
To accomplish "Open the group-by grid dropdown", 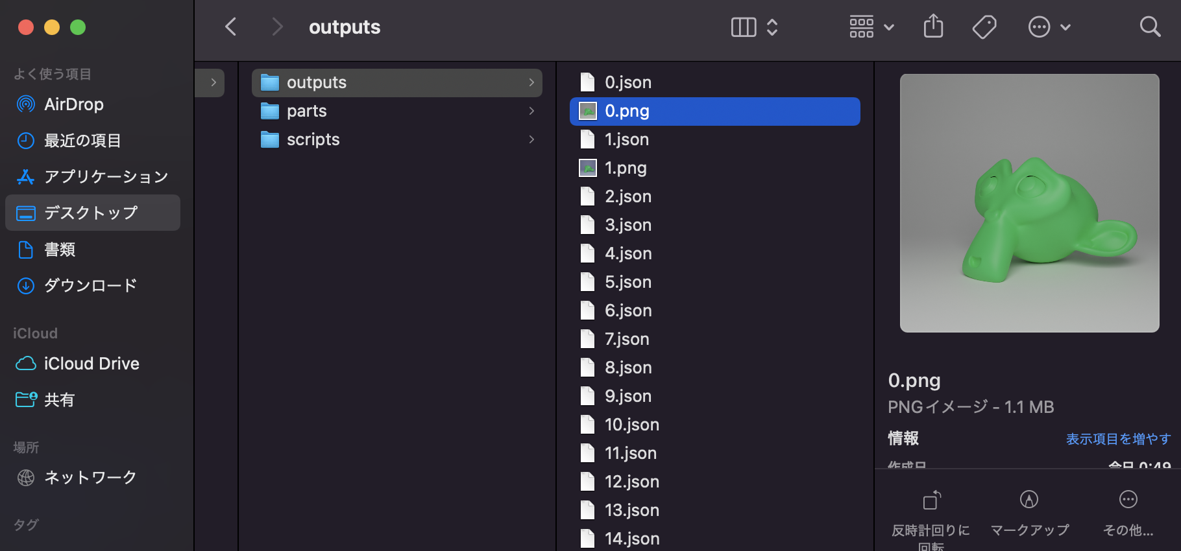I will (x=871, y=27).
